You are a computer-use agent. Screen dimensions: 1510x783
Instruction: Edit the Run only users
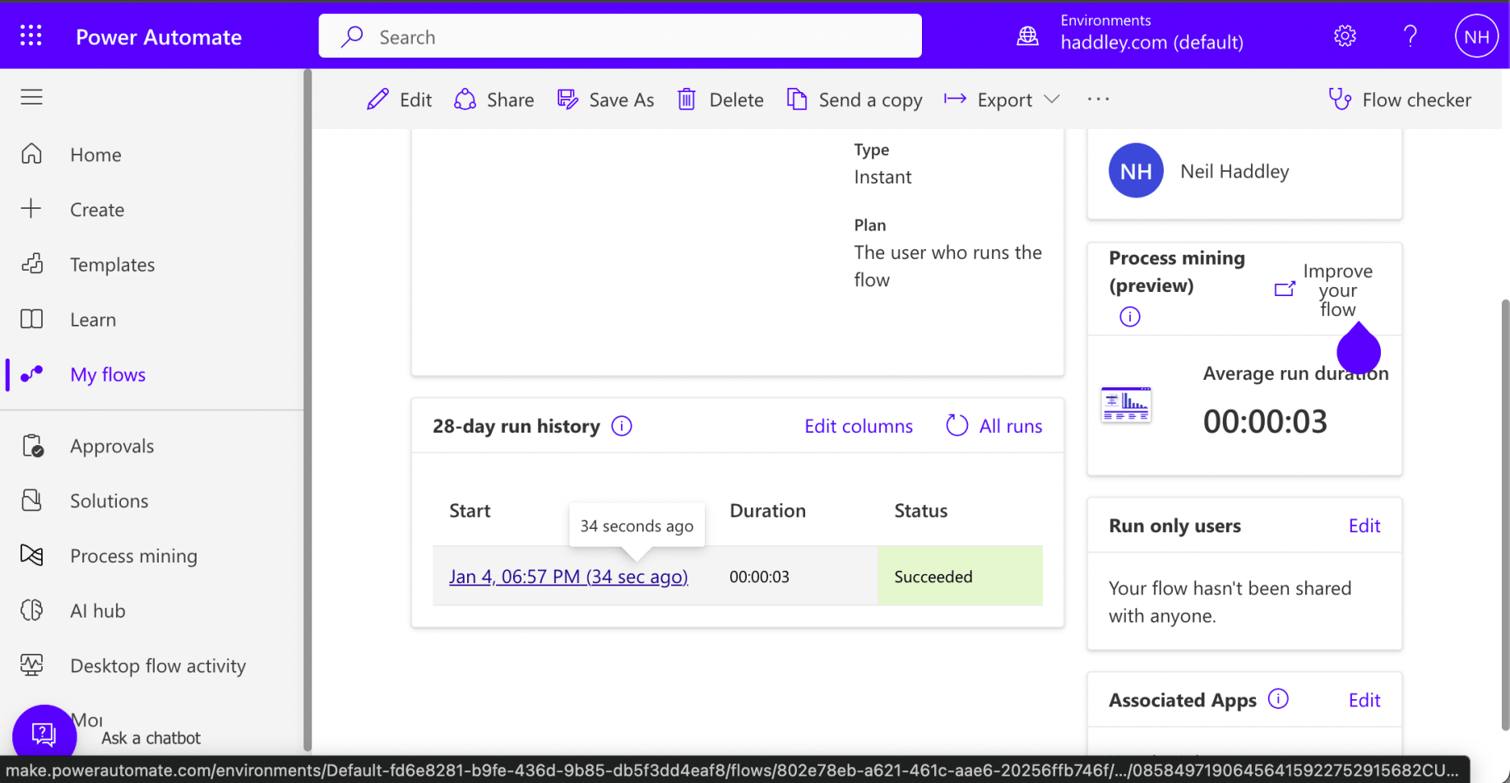(x=1364, y=526)
